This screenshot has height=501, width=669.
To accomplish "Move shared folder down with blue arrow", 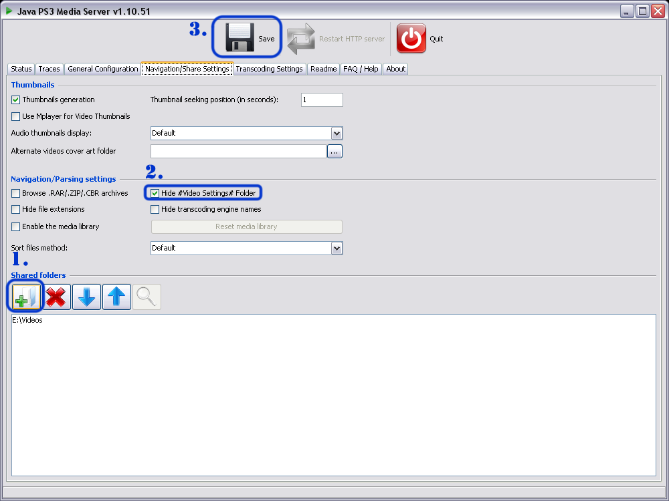I will point(86,297).
